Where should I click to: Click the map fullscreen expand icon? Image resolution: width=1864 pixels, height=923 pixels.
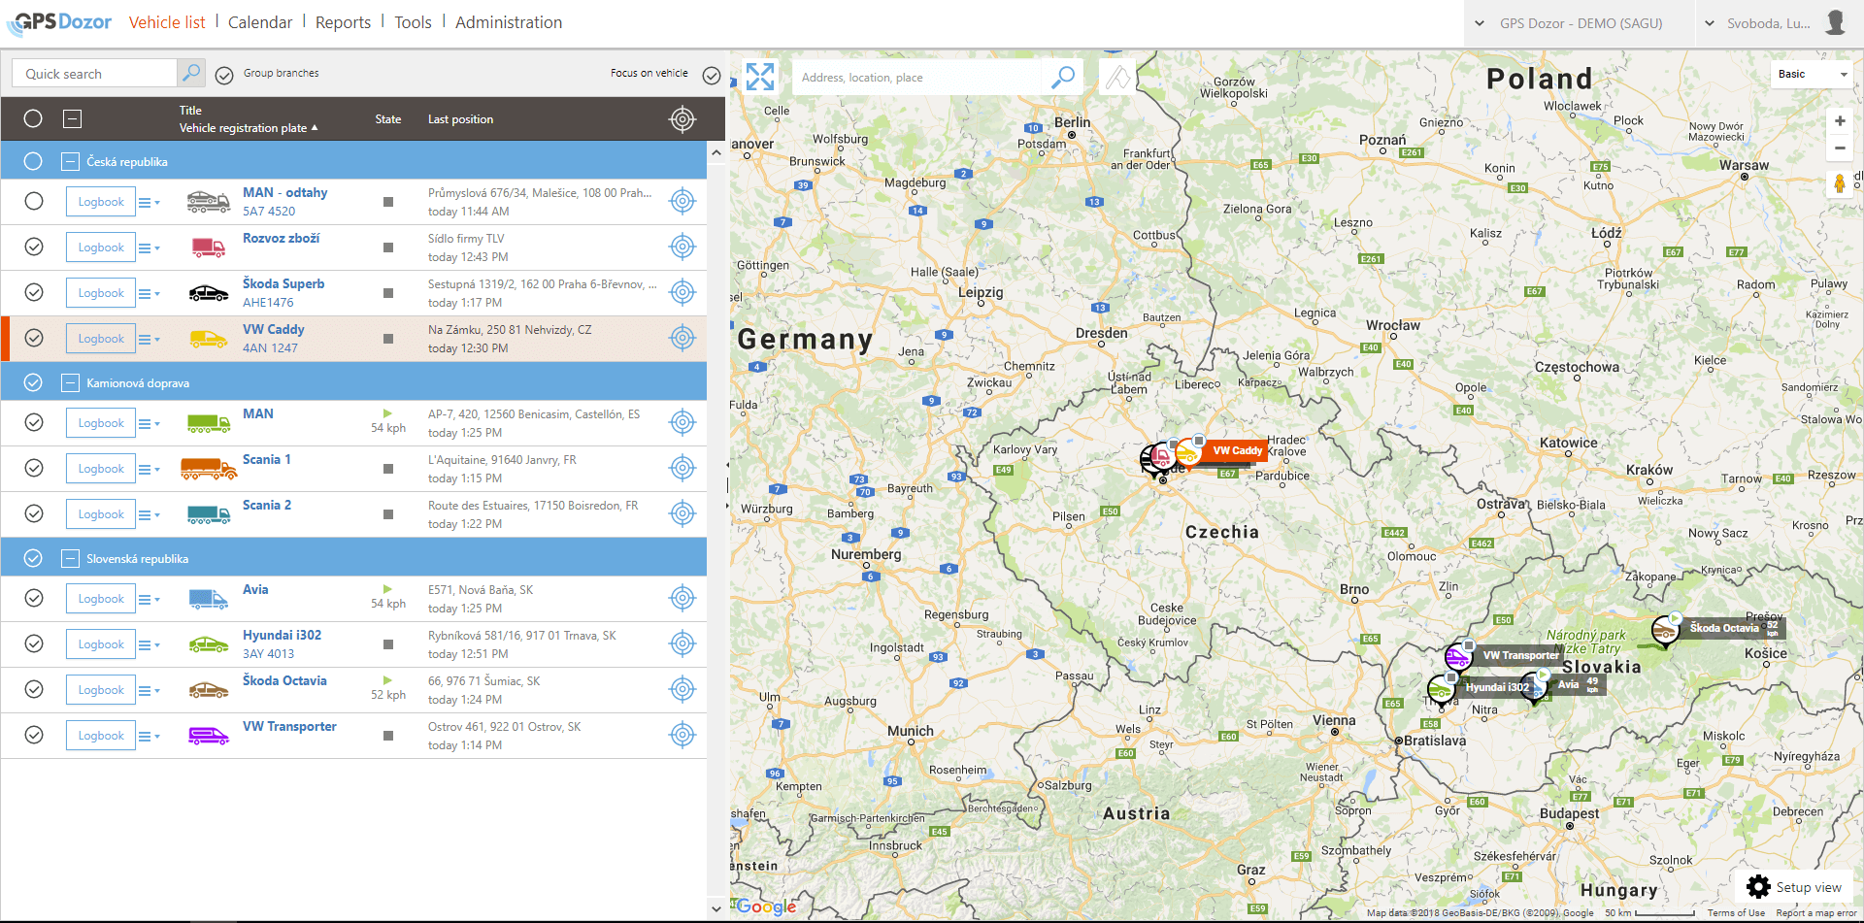point(760,77)
